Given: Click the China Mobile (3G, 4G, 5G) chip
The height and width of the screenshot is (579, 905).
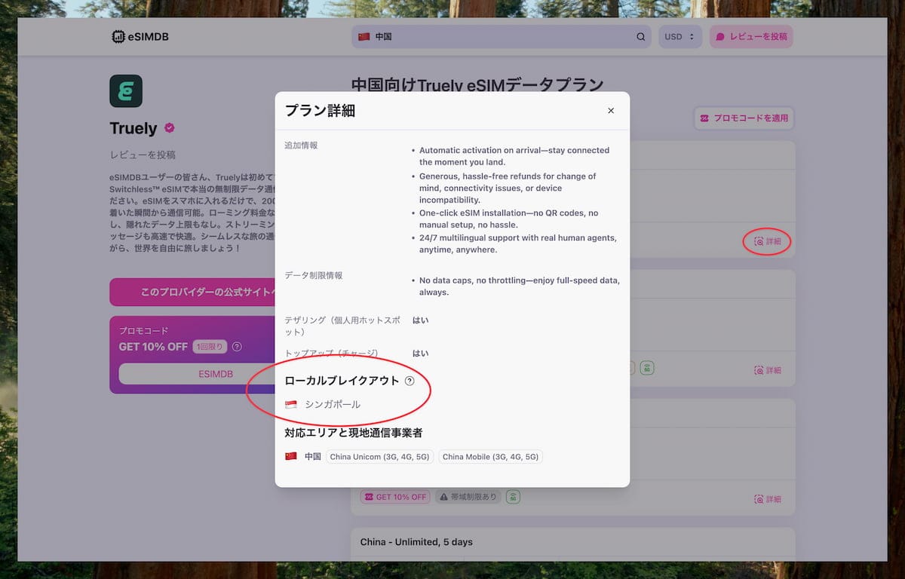Looking at the screenshot, I should pos(490,457).
